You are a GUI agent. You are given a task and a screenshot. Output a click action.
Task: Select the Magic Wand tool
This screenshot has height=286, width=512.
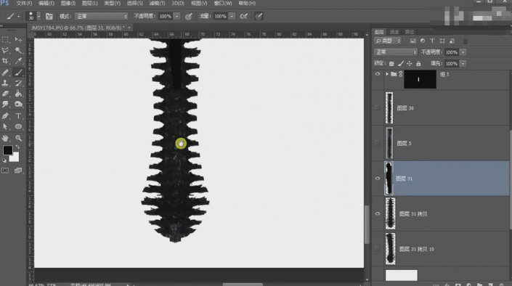(18, 50)
